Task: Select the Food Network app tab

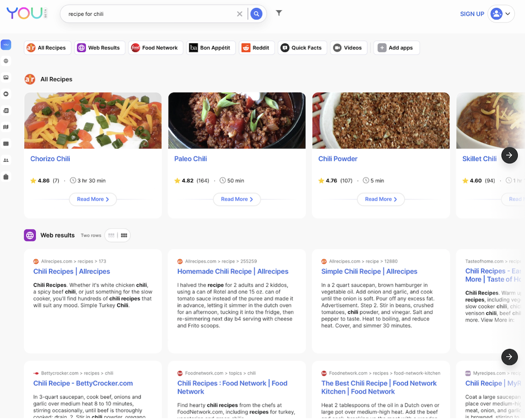Action: coord(155,48)
